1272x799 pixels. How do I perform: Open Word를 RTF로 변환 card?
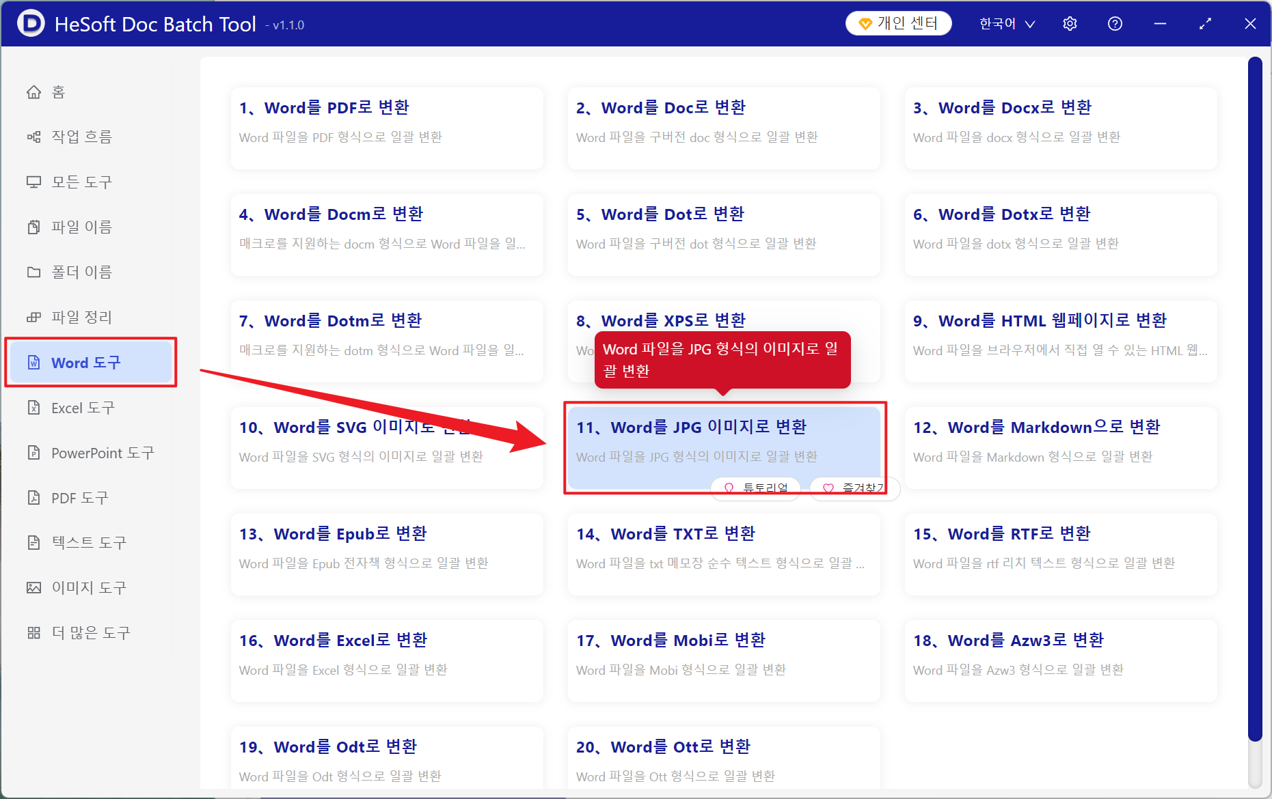(1061, 554)
